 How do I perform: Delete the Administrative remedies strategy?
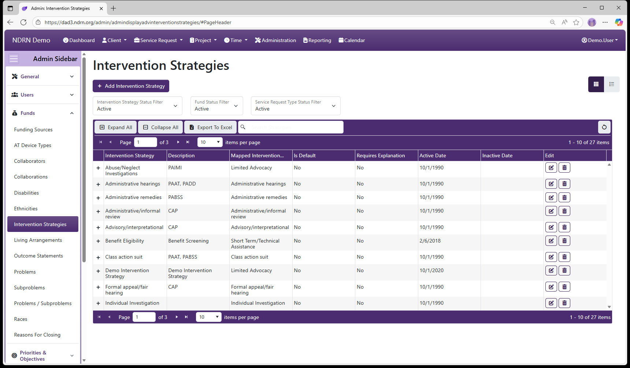[564, 198]
